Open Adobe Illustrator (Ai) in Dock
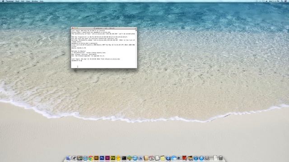 click(96, 158)
